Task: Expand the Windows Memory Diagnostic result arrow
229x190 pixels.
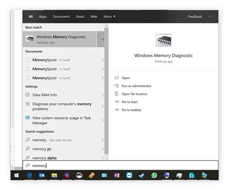Action: click(101, 39)
